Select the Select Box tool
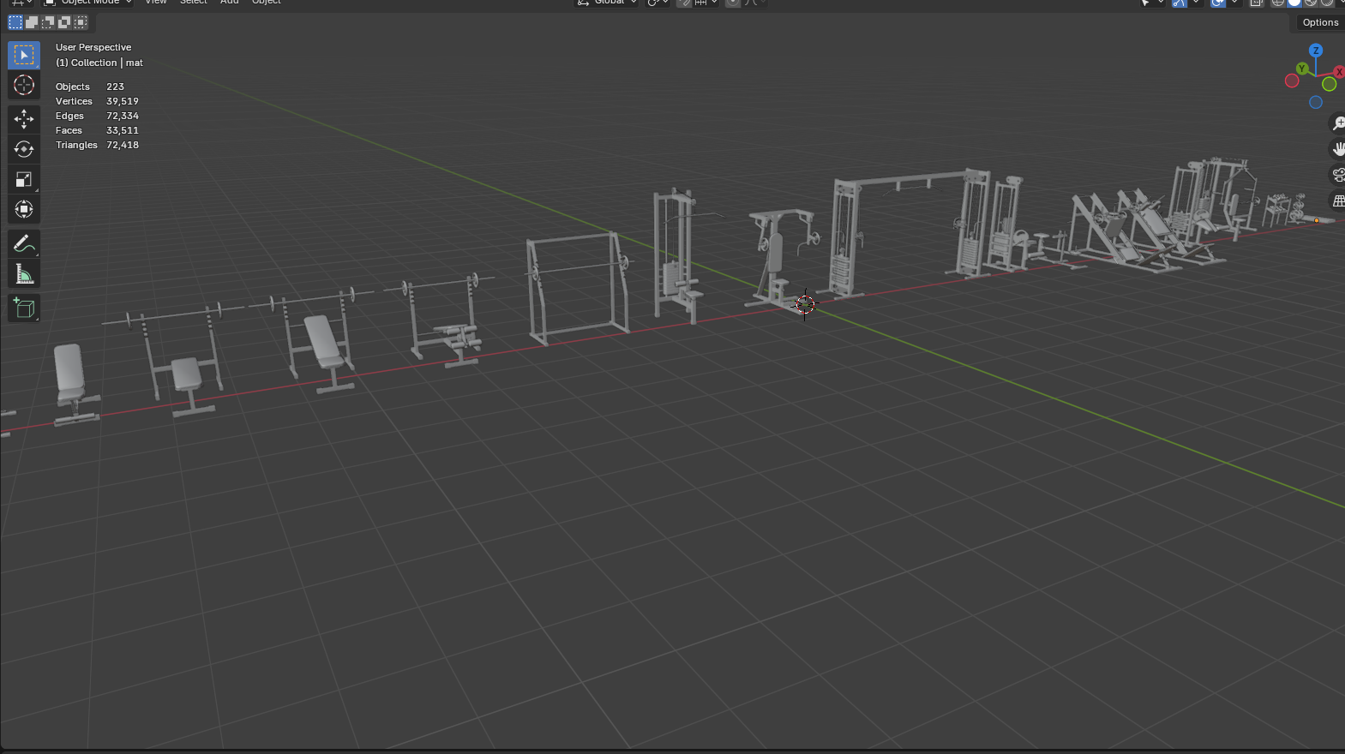Screen dimensions: 1345x754 (24, 55)
